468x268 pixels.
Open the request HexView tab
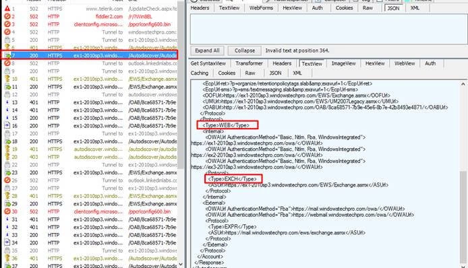[x=293, y=8]
